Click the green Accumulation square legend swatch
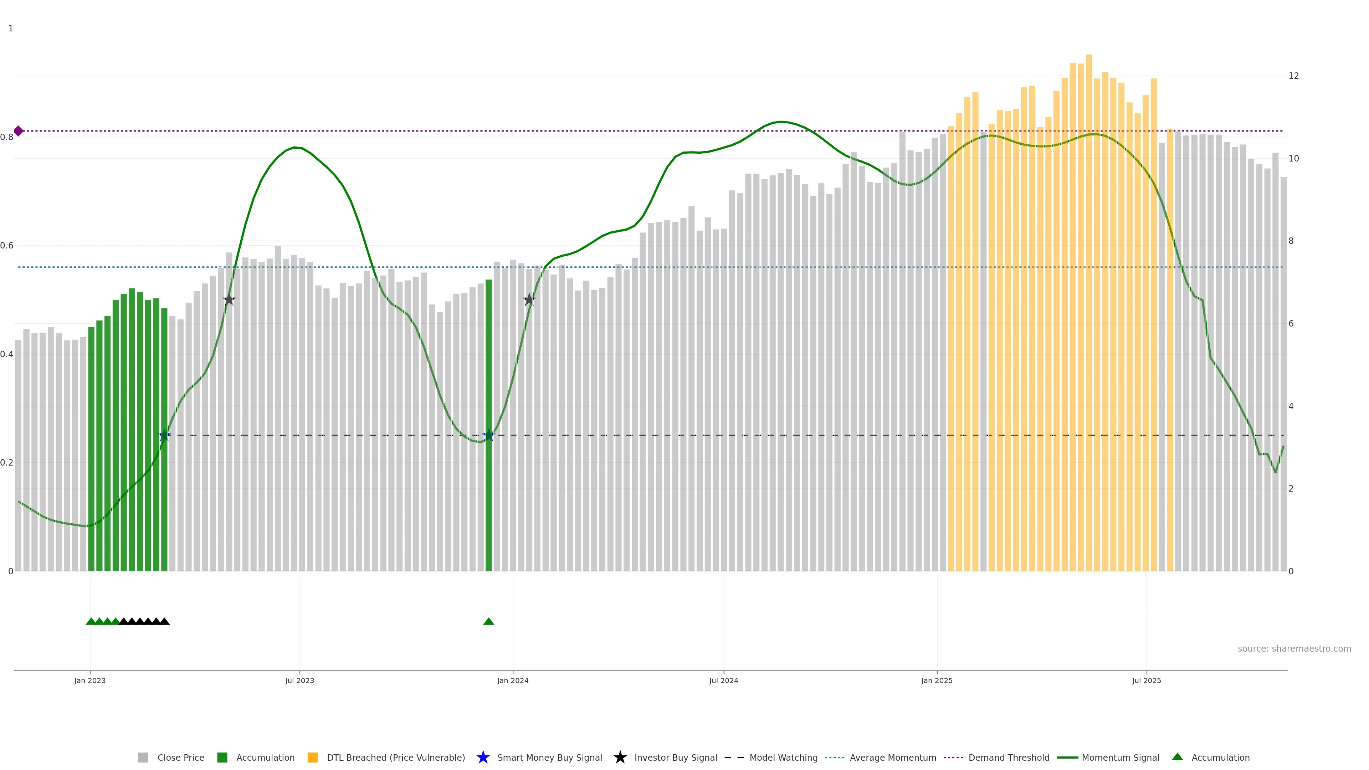 pos(222,758)
